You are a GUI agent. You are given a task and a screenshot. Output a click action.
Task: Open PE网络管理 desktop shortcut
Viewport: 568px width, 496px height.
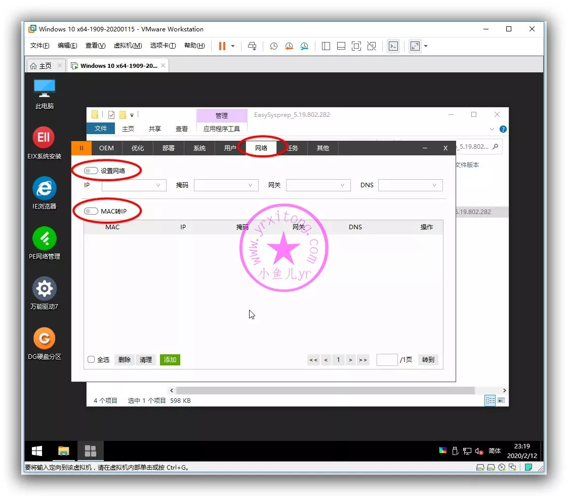click(44, 238)
